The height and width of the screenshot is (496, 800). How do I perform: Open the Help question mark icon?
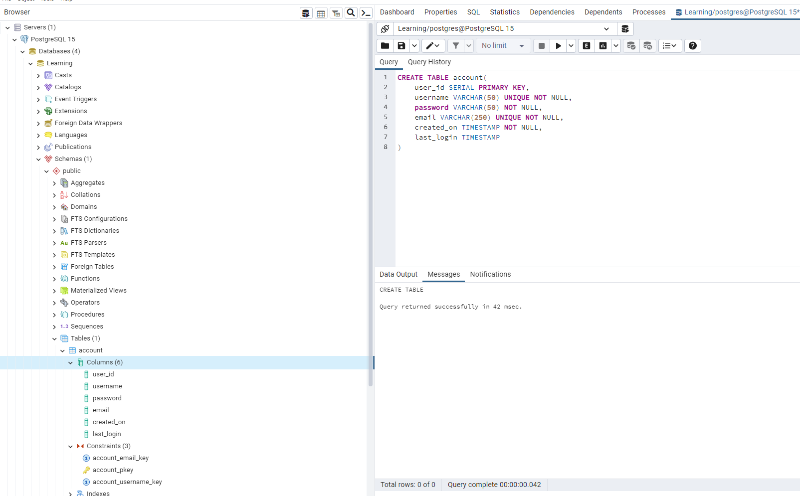coord(693,46)
